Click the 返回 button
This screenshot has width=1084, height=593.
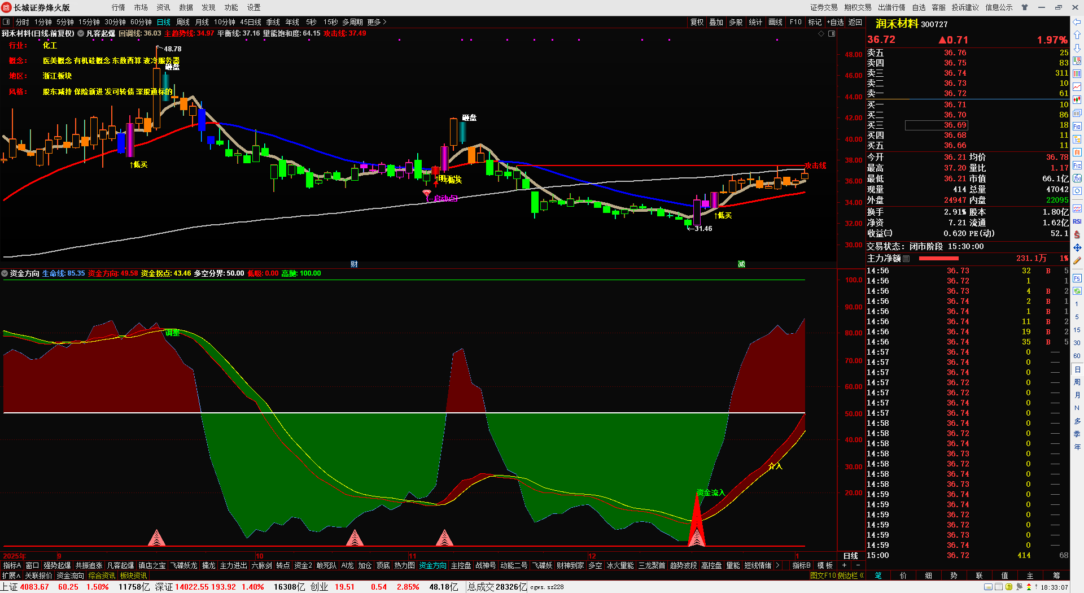tap(855, 22)
